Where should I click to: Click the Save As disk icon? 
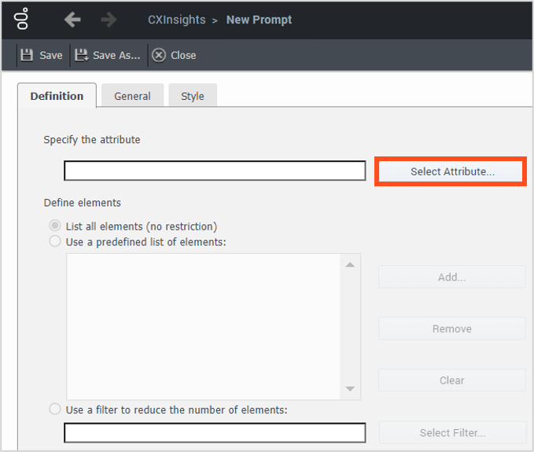pos(81,55)
